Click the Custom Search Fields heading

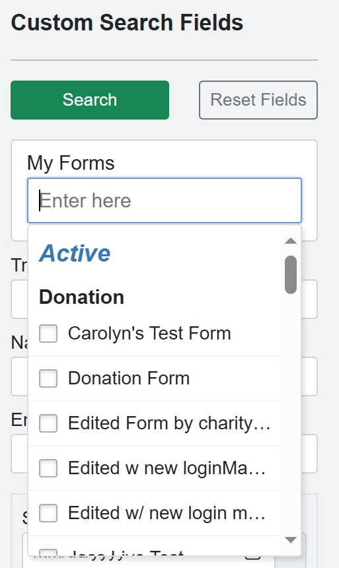coord(127,22)
